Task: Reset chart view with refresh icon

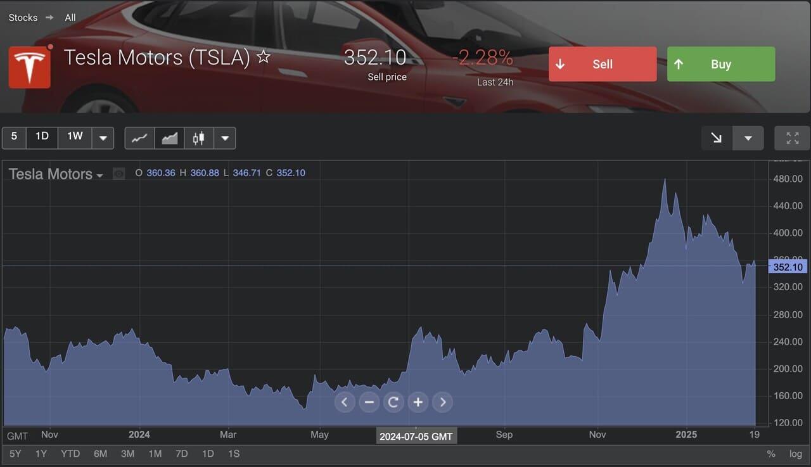Action: [393, 402]
